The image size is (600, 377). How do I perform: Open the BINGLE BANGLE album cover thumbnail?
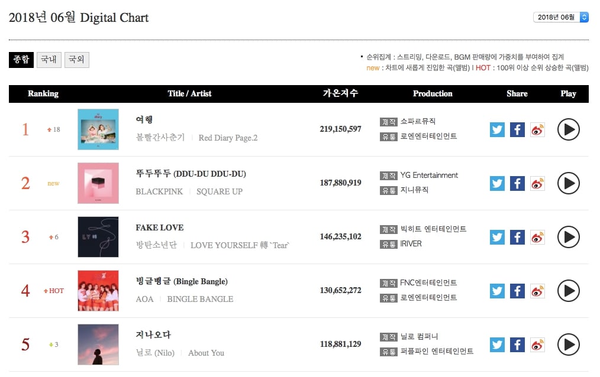[x=98, y=291]
